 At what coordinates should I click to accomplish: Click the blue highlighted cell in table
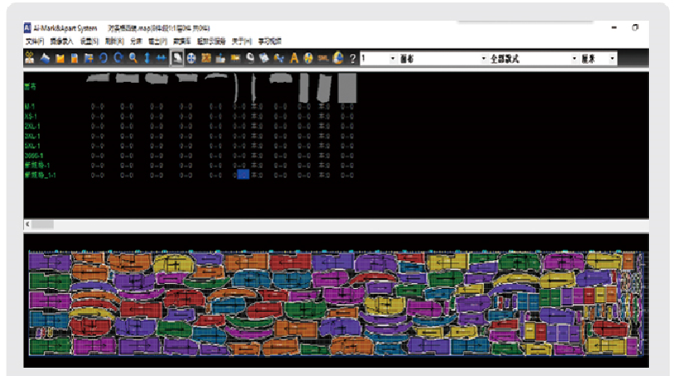pyautogui.click(x=243, y=175)
